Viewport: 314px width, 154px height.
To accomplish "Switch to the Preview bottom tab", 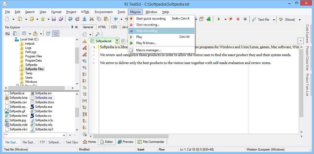I will (126, 142).
